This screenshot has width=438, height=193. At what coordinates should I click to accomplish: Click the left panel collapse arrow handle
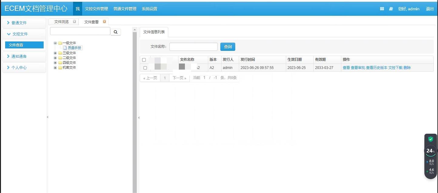tap(47, 117)
